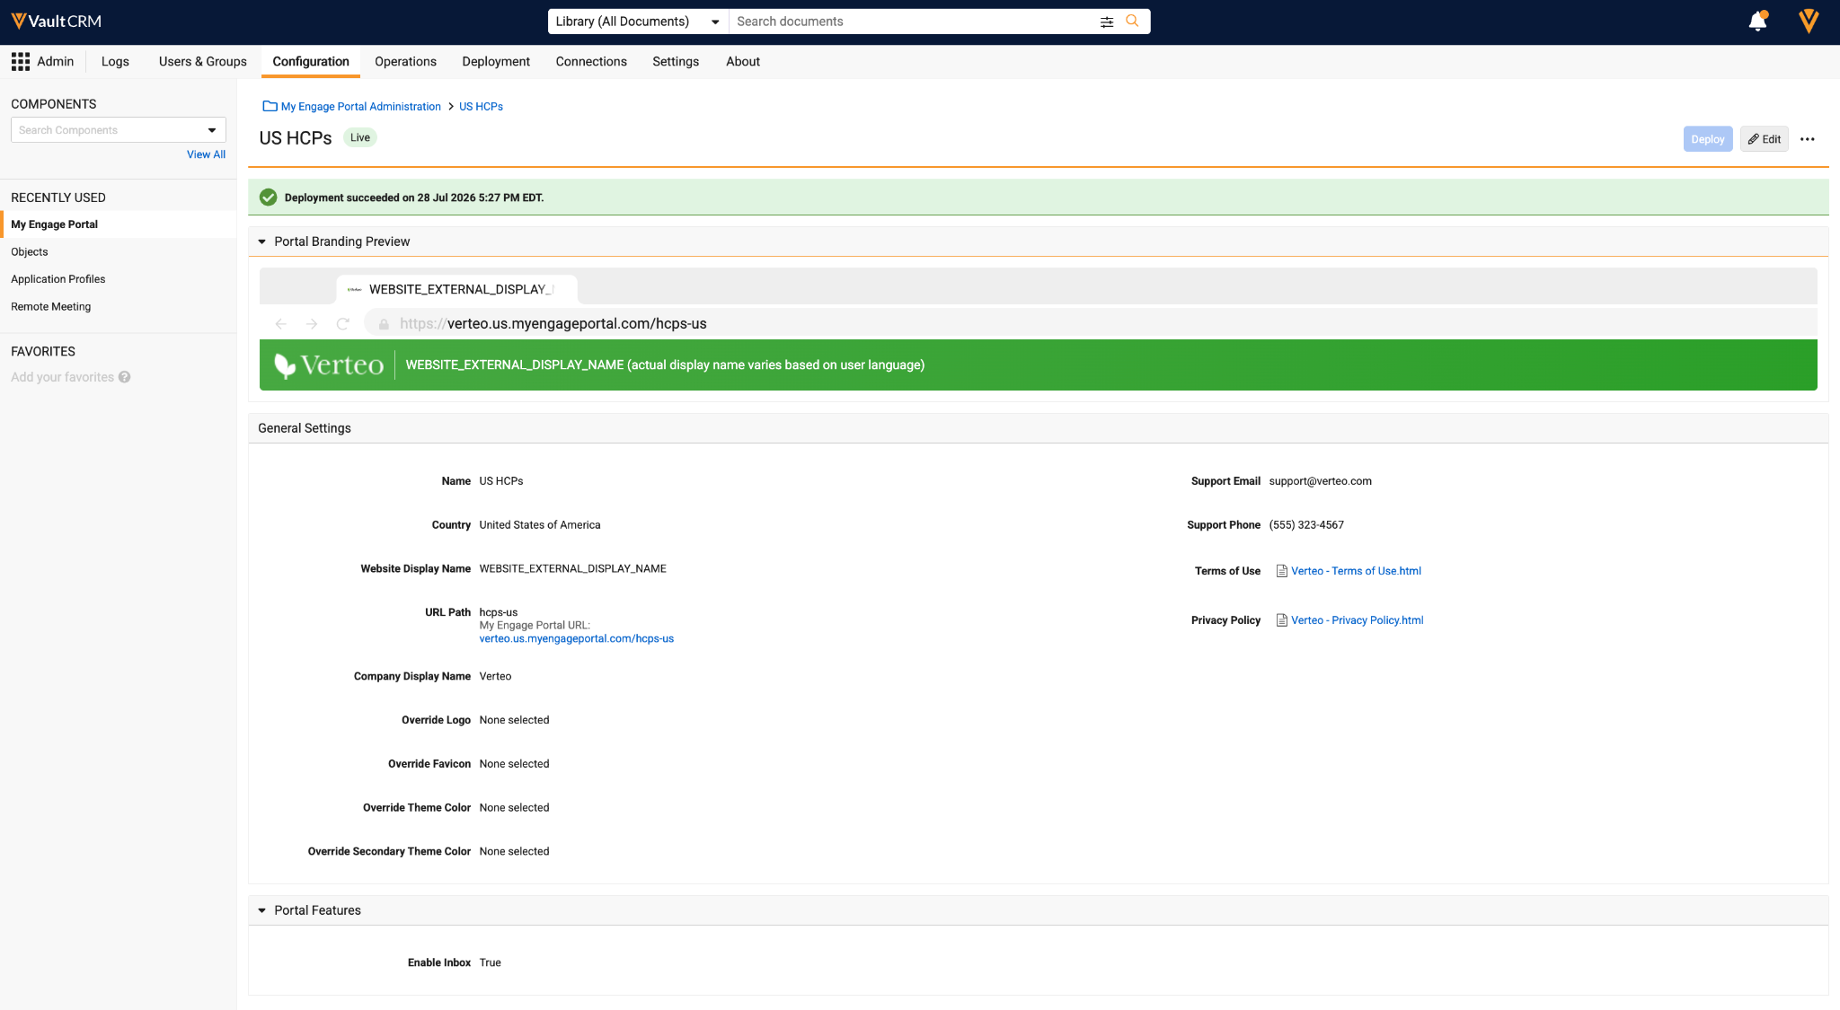Collapse the Portal Features section

point(262,910)
